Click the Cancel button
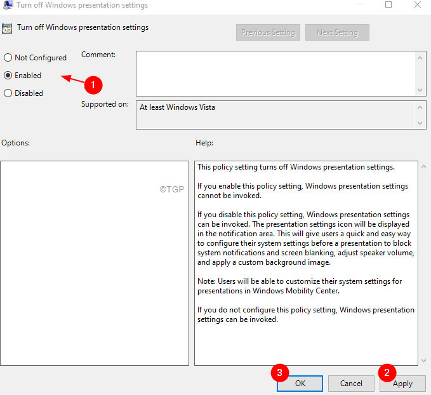 pyautogui.click(x=351, y=384)
